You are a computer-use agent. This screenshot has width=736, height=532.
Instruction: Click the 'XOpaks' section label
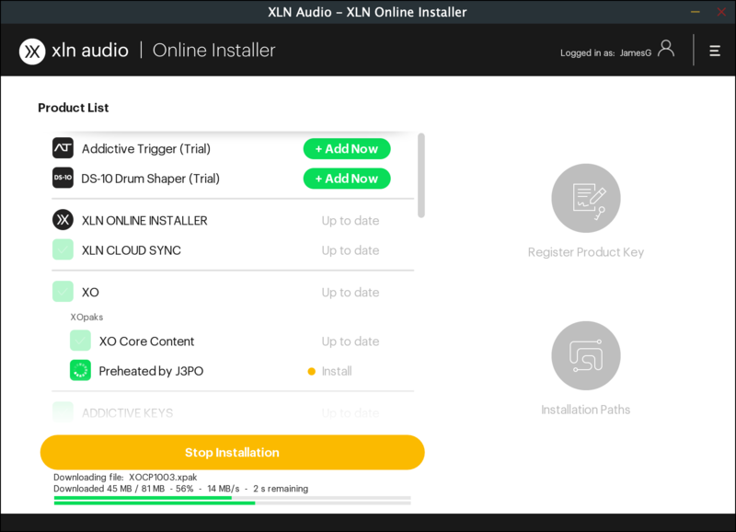tap(86, 317)
